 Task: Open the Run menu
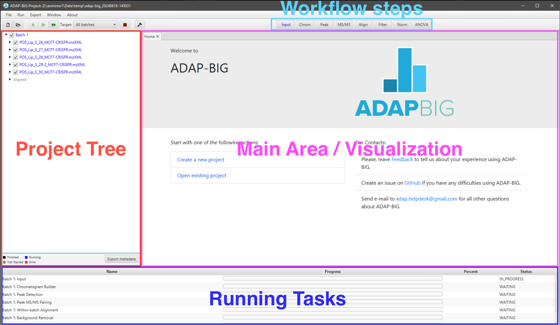[21, 15]
